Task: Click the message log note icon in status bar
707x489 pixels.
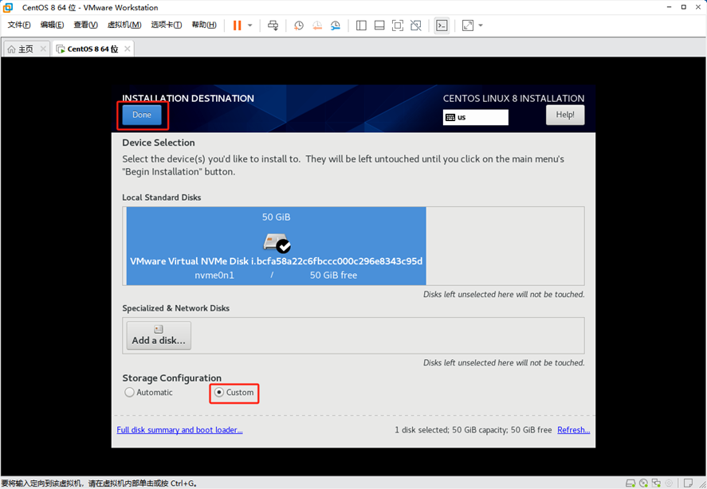Action: tap(688, 483)
